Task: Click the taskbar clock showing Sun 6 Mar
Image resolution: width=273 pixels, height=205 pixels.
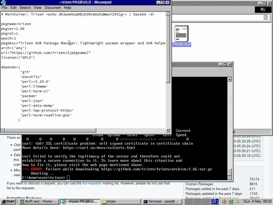Action: click(258, 202)
